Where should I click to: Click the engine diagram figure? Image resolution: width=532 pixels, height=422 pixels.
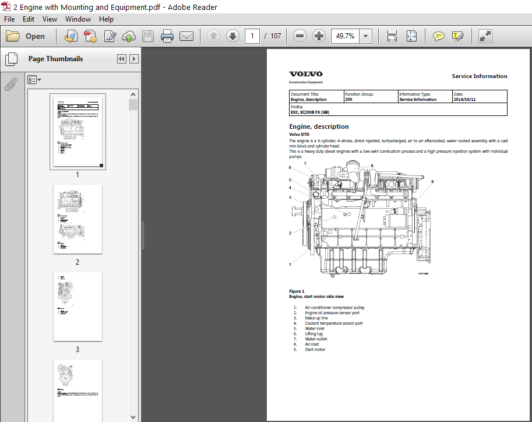pos(361,220)
